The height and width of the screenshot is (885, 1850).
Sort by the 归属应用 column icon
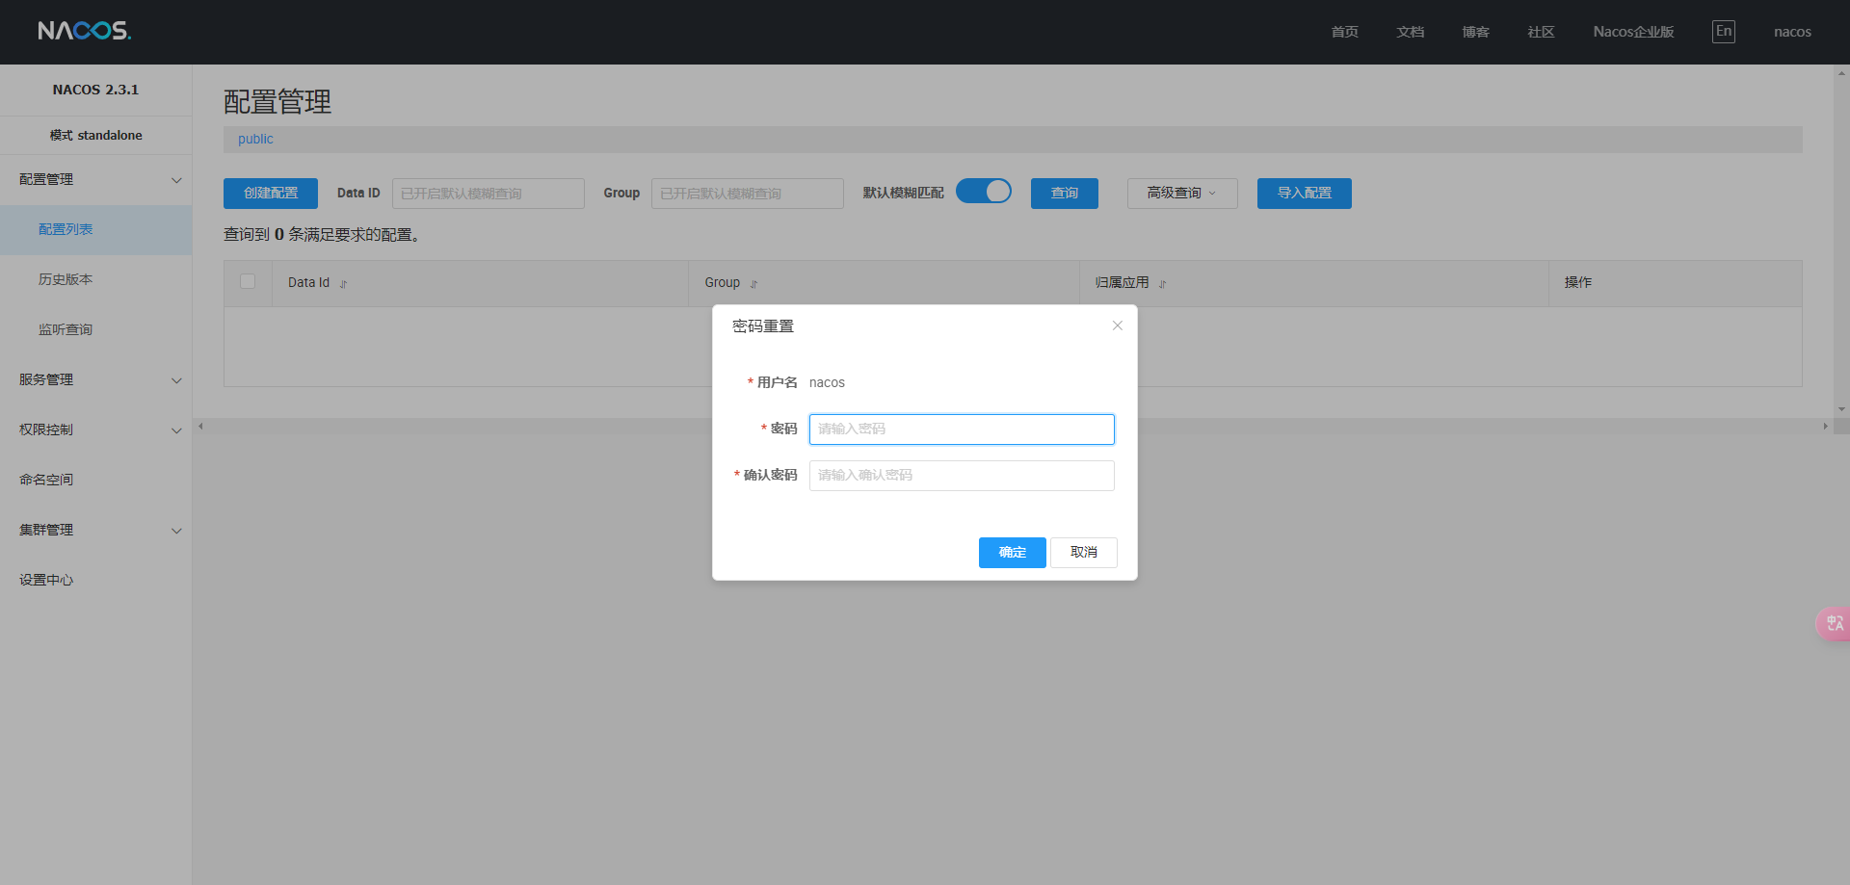1162,284
